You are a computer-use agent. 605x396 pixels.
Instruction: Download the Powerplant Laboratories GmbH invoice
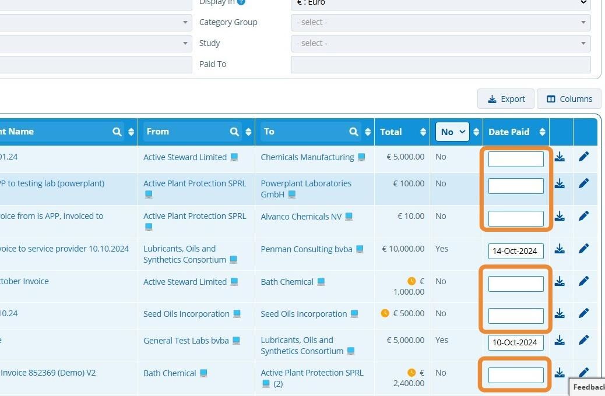[560, 183]
